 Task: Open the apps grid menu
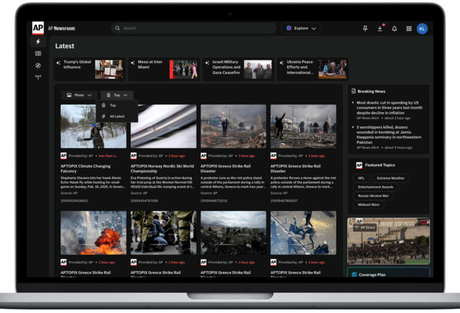point(408,28)
